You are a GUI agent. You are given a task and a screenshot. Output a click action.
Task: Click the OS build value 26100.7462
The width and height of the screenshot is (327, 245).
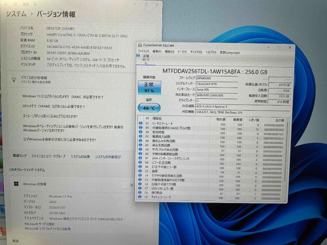pos(57,213)
